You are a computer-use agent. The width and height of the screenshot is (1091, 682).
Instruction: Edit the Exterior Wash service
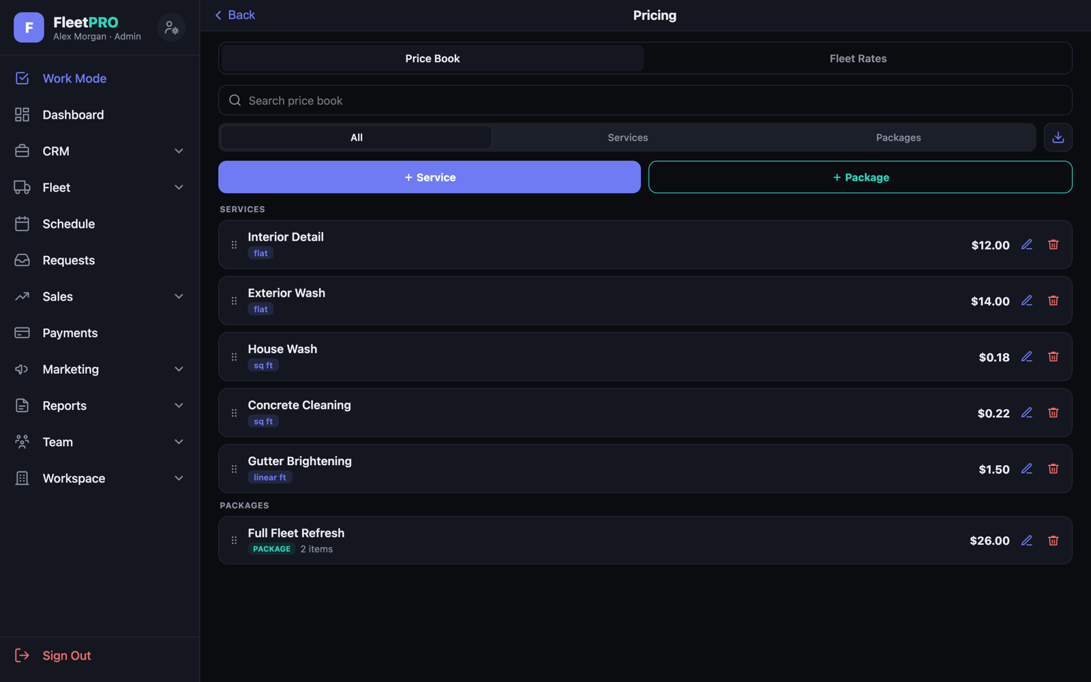point(1027,301)
